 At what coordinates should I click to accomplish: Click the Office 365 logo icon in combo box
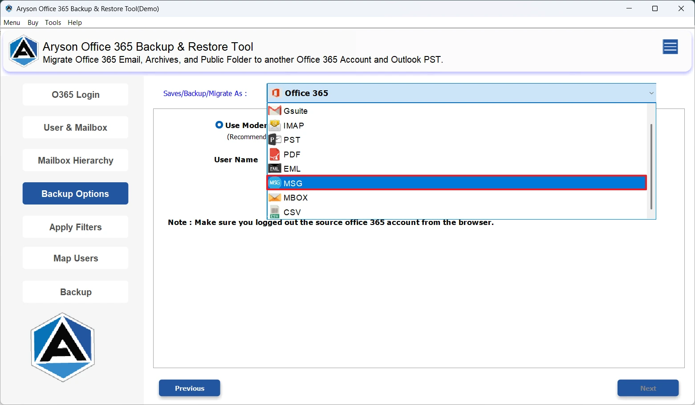tap(276, 93)
